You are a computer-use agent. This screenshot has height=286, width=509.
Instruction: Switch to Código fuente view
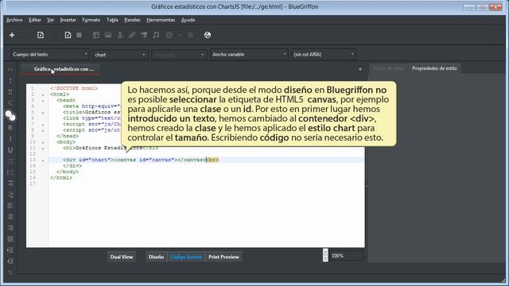186,257
